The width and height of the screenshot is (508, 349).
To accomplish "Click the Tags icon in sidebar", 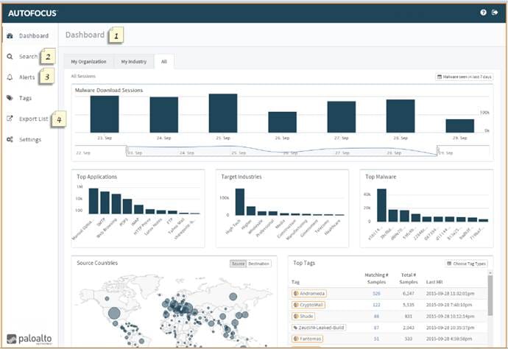I will pyautogui.click(x=10, y=98).
